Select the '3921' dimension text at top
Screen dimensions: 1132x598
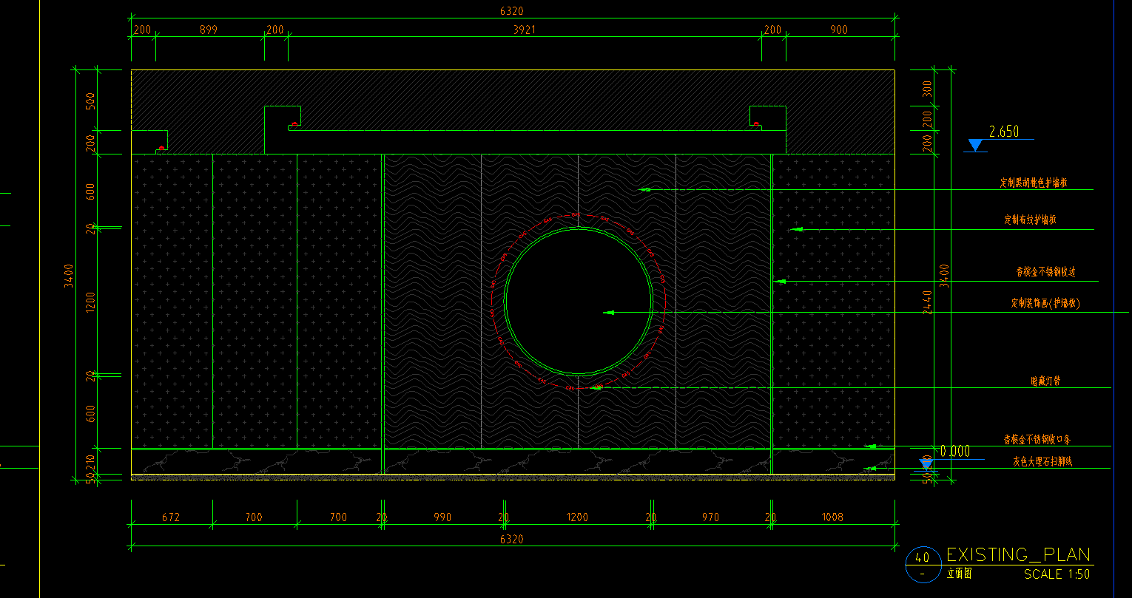pos(524,30)
